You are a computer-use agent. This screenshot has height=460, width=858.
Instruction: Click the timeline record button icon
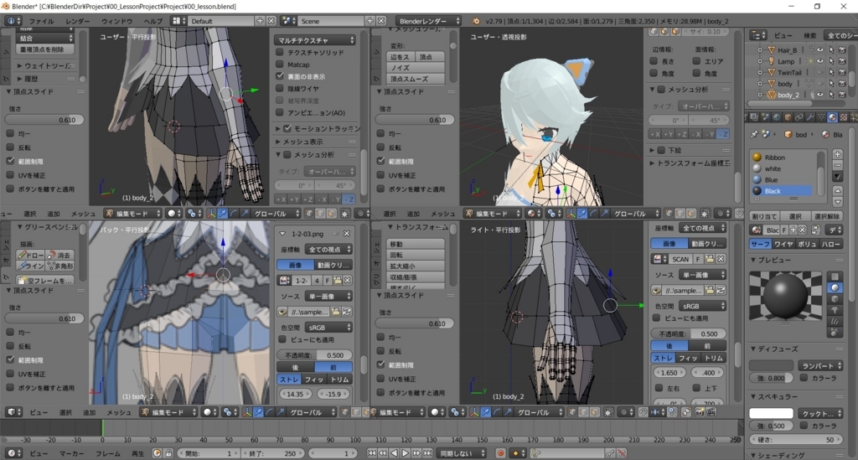click(501, 453)
